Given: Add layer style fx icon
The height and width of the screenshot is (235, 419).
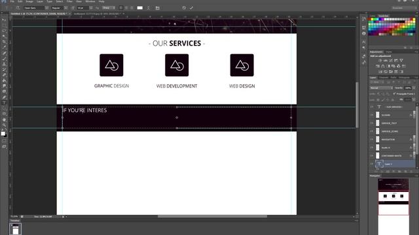Looking at the screenshot, I should tap(383, 172).
